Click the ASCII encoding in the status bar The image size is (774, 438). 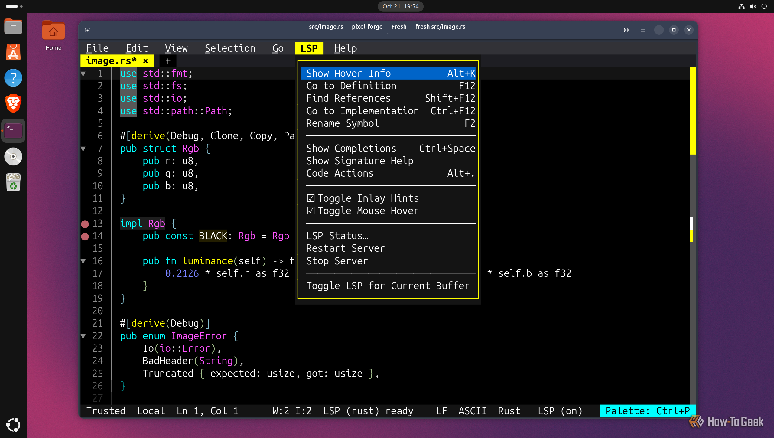472,411
